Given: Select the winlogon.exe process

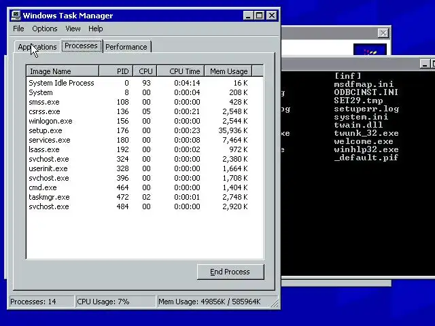Looking at the screenshot, I should [x=145, y=121].
